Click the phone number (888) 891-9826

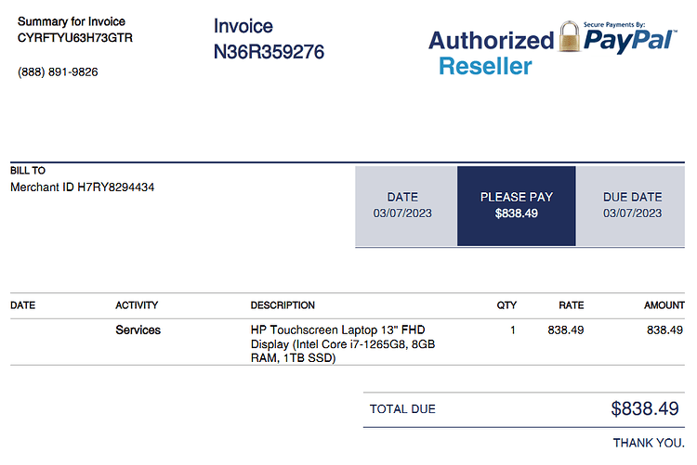[58, 72]
